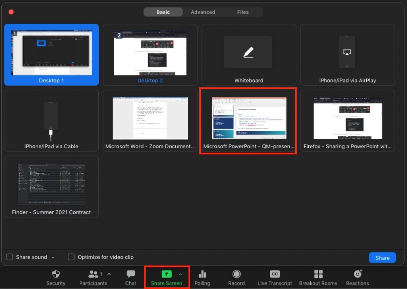Start recording with the Record icon
The image size is (407, 289).
coord(236,274)
